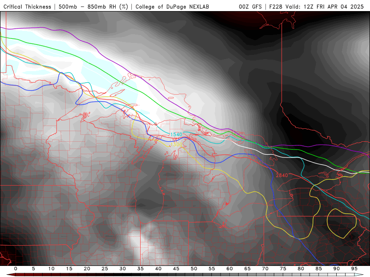Click the '75' value on the color scale

click(x=283, y=269)
